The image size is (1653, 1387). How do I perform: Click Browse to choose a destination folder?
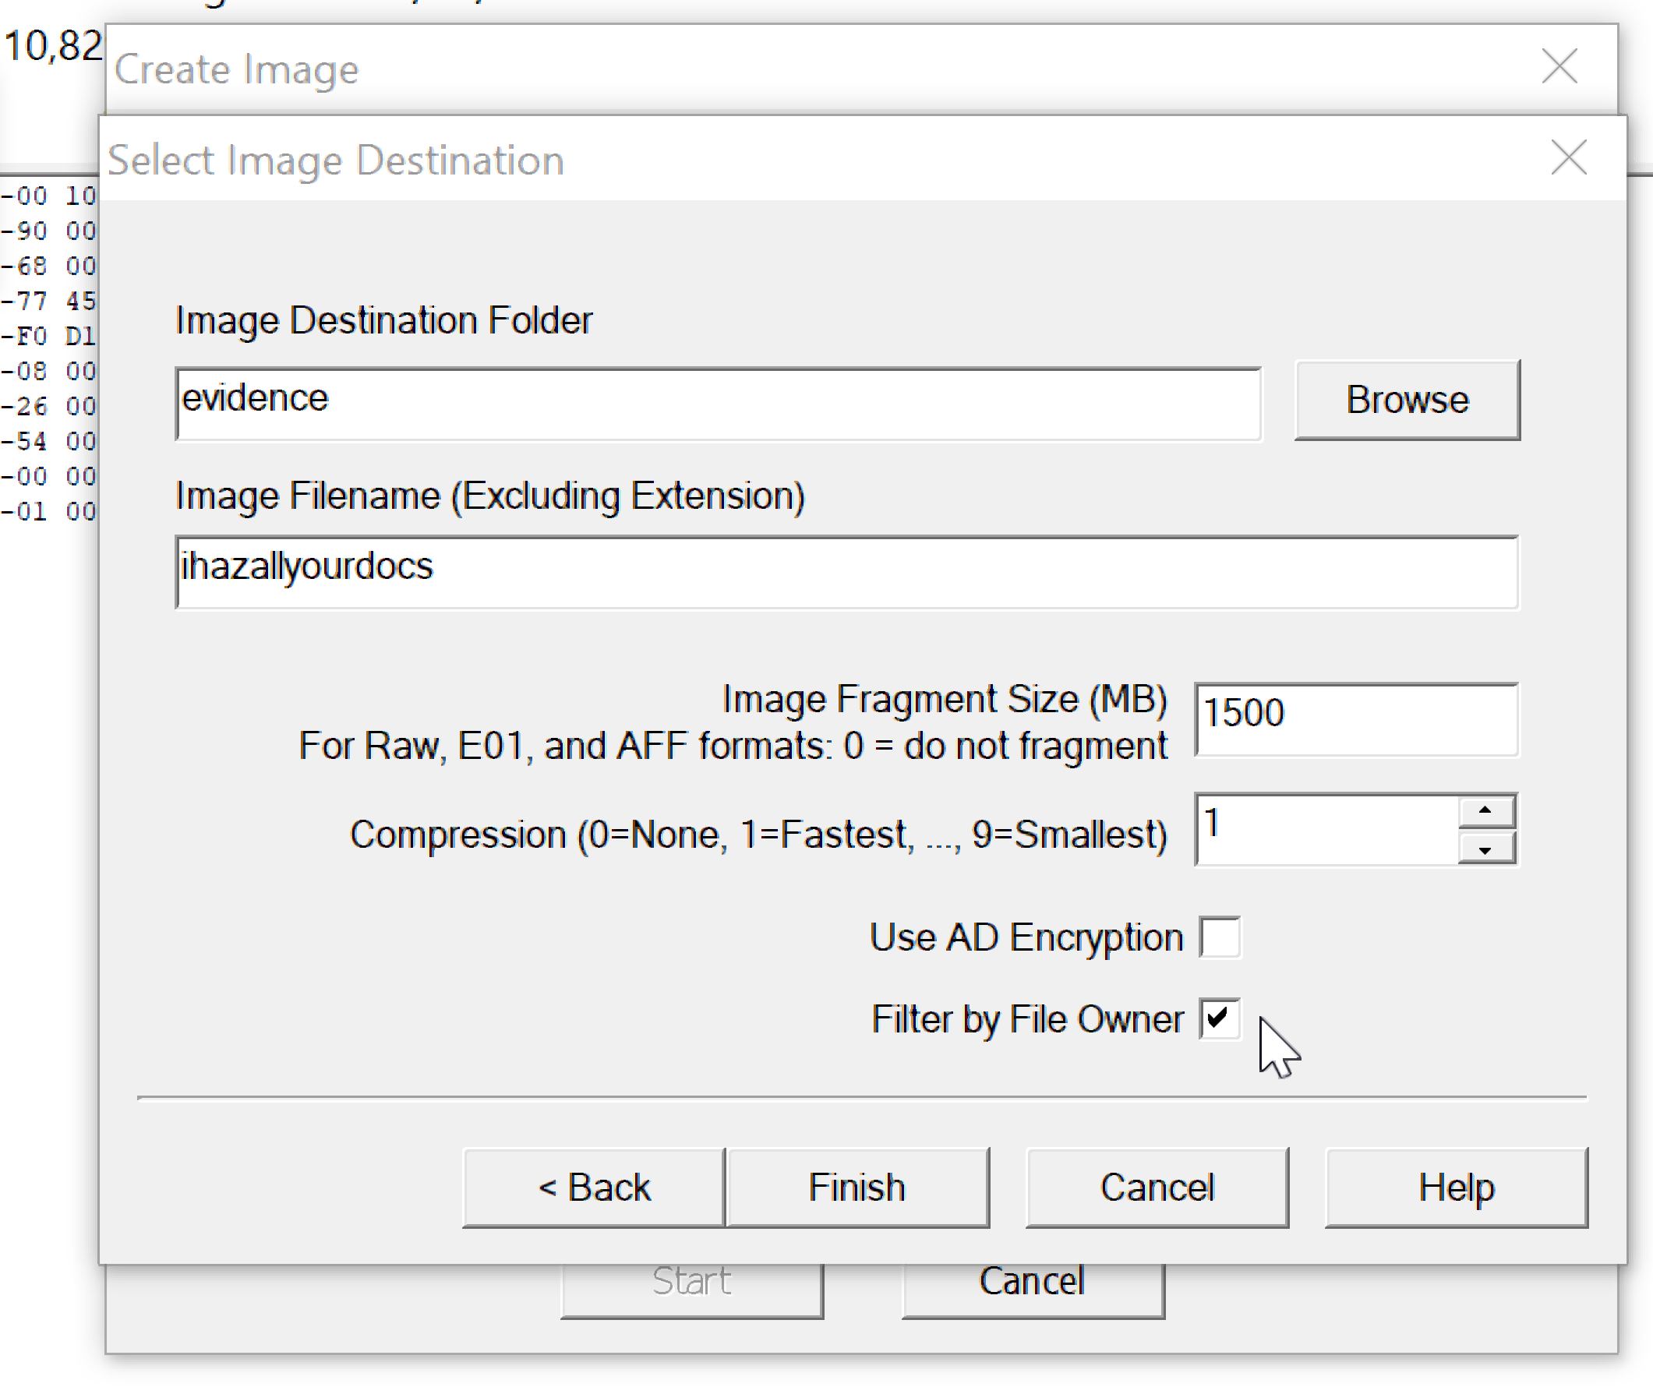tap(1407, 400)
